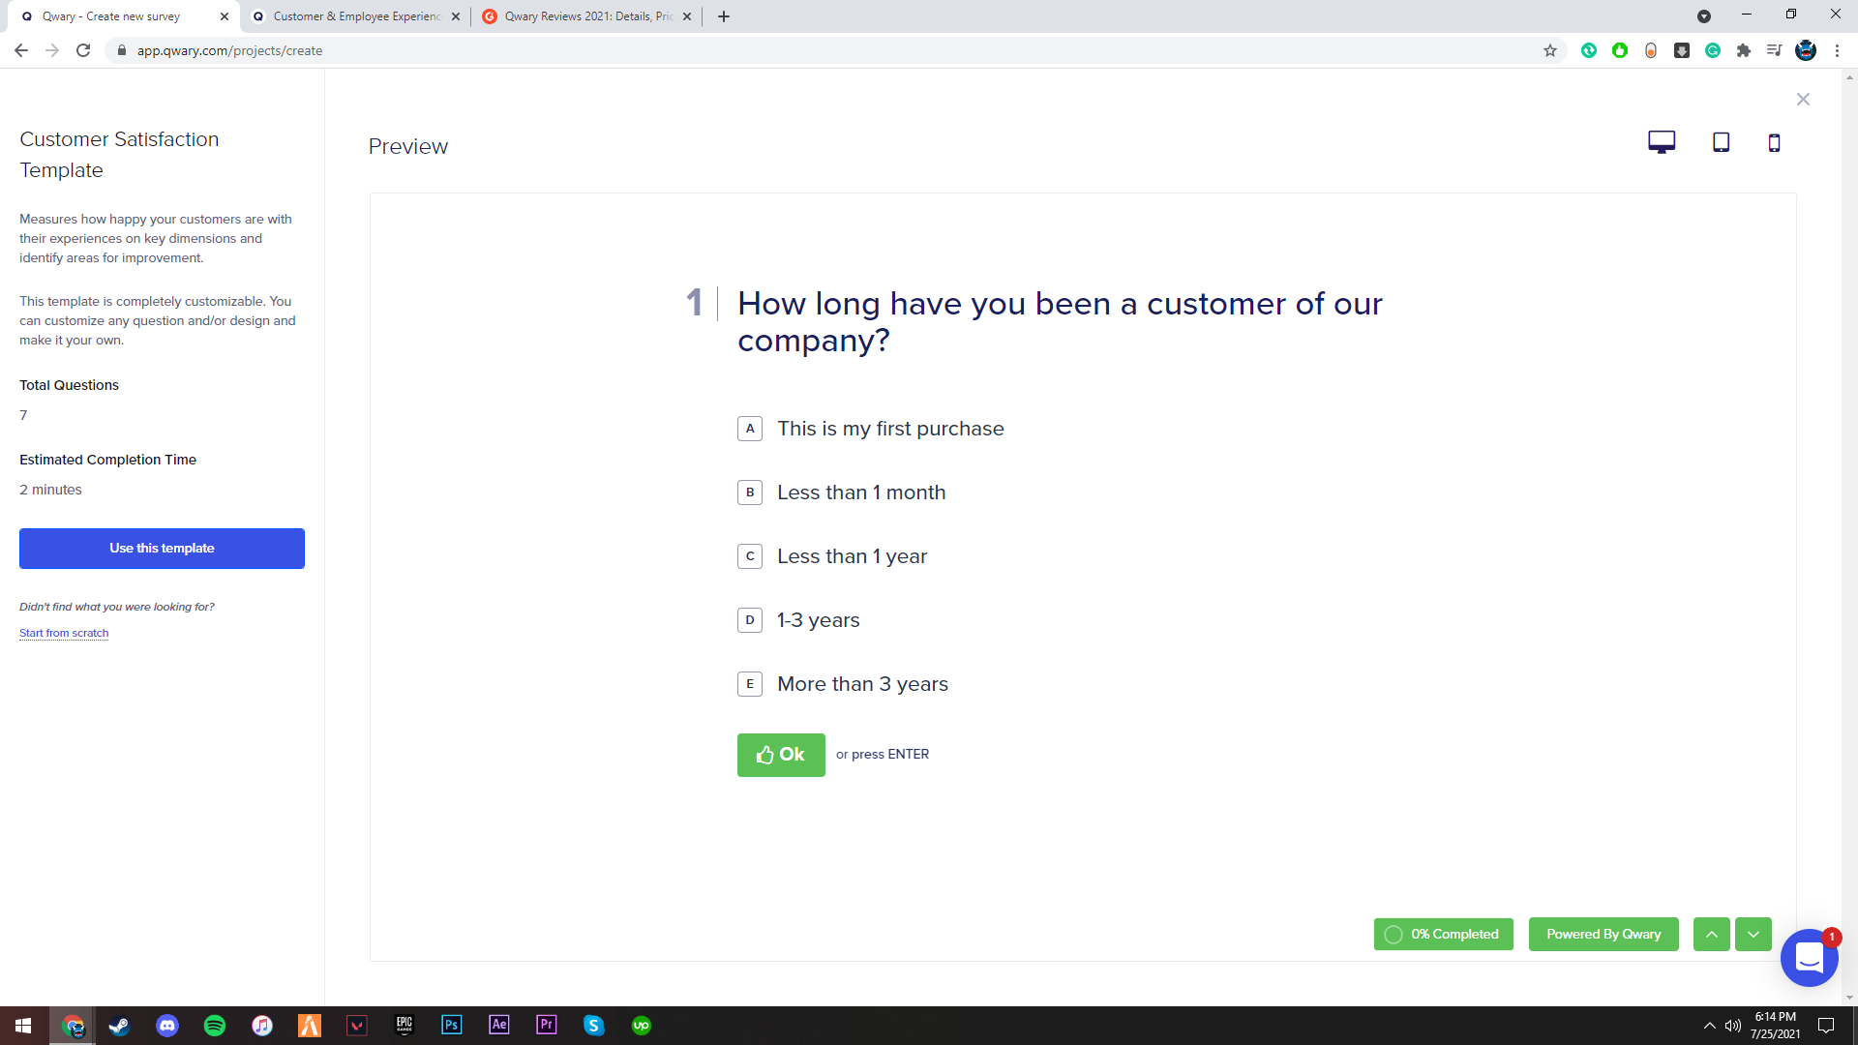Close the template preview panel
1858x1045 pixels.
pyautogui.click(x=1803, y=100)
